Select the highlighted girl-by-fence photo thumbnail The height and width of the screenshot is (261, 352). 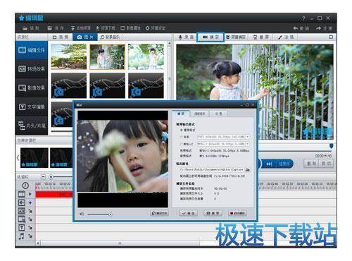pyautogui.click(x=107, y=56)
